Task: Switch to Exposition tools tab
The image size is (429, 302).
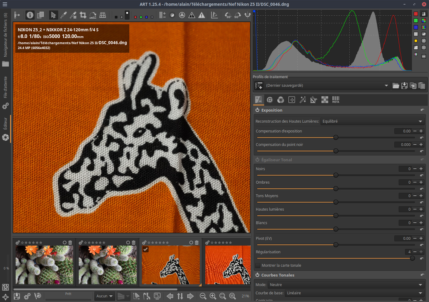Action: pyautogui.click(x=259, y=100)
